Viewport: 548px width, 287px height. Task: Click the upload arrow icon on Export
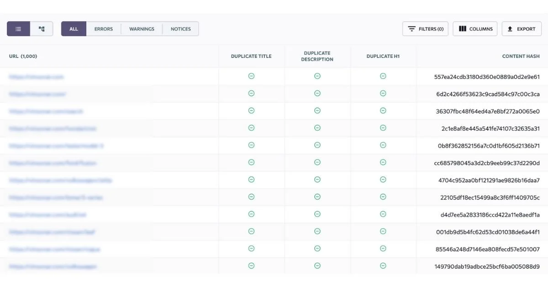point(510,29)
